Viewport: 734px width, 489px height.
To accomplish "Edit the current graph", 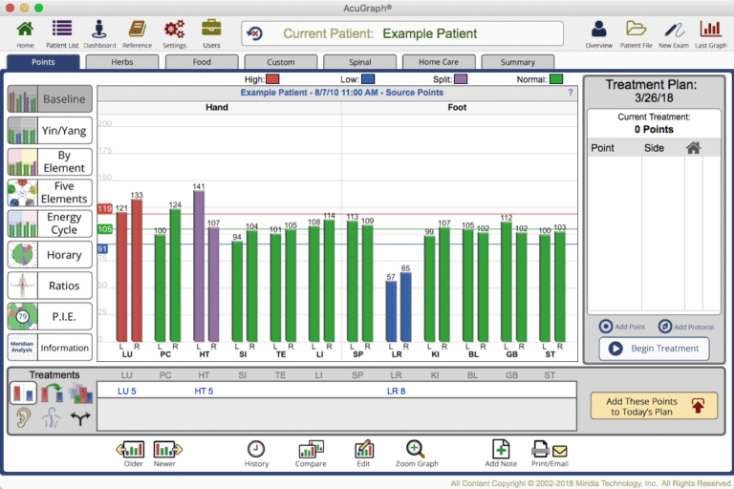I will (364, 449).
